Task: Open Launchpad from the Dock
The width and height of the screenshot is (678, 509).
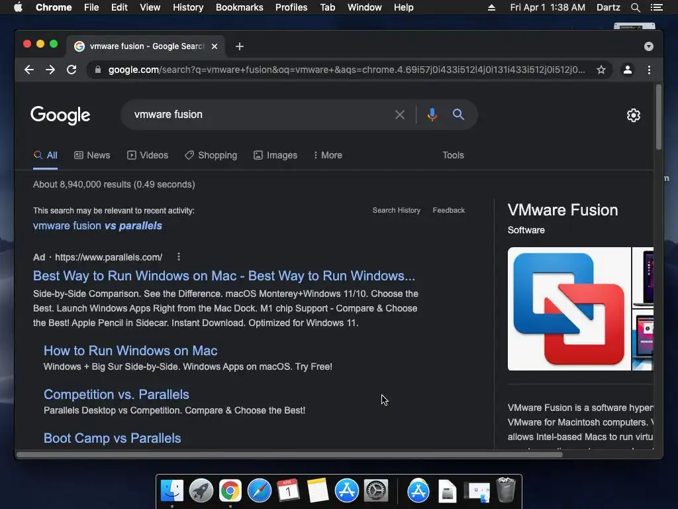Action: 201,491
